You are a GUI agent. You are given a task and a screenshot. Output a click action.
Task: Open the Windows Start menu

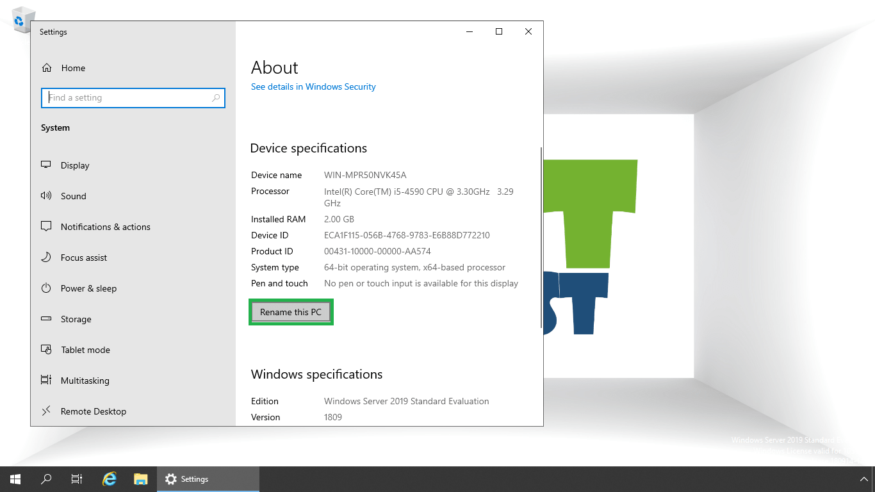15,479
